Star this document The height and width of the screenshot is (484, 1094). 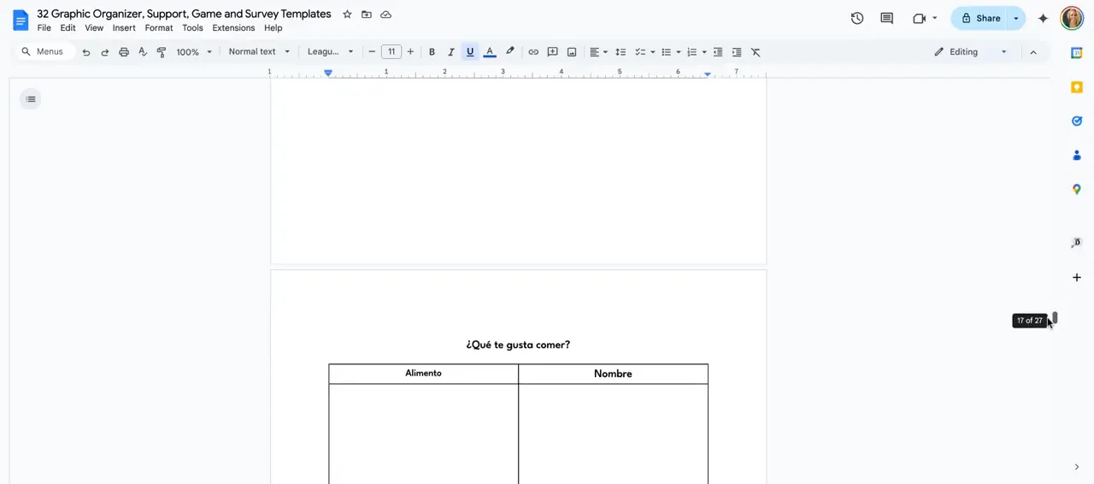347,15
